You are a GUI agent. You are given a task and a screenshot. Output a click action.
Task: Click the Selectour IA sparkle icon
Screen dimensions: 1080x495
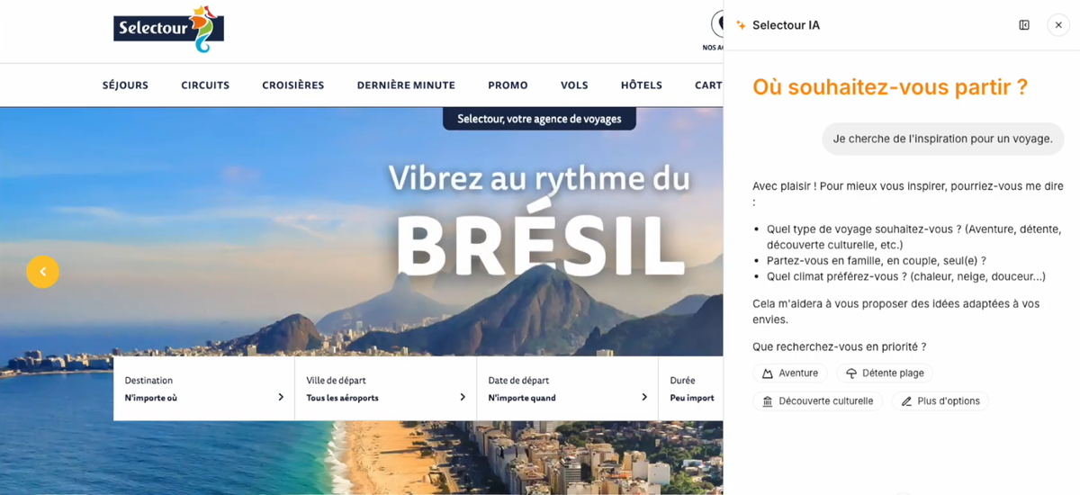[742, 25]
